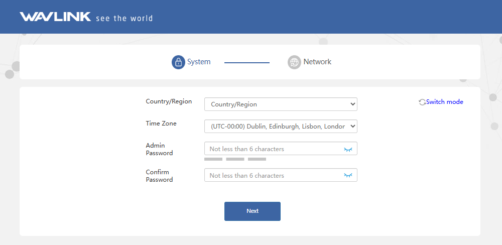
Task: Click the third password strength bar
Action: (x=257, y=159)
